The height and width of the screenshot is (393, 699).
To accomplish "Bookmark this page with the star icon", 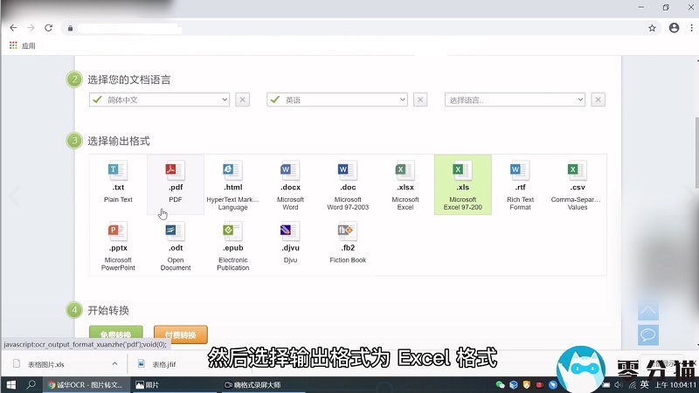I will point(652,28).
